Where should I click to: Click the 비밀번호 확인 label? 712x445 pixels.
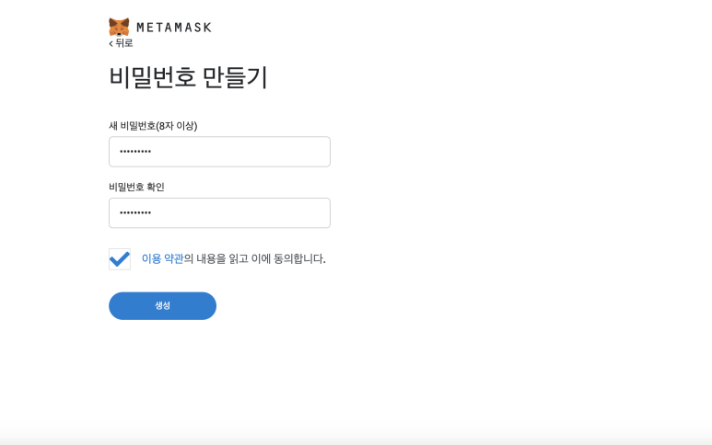(x=136, y=187)
